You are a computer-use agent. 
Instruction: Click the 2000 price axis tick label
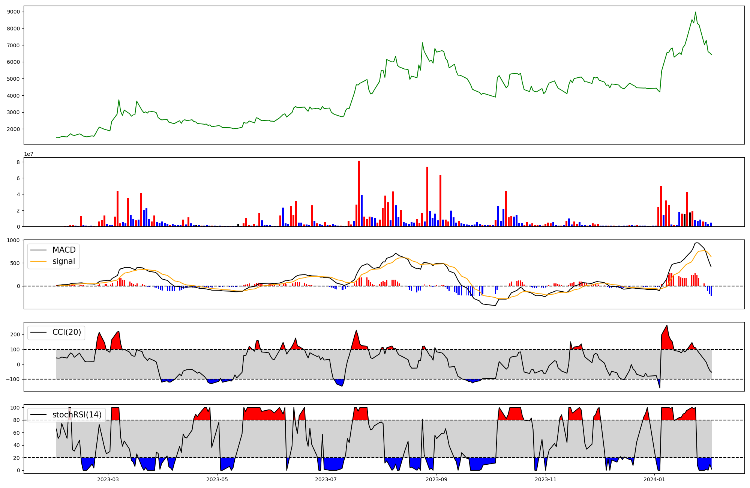(13, 129)
